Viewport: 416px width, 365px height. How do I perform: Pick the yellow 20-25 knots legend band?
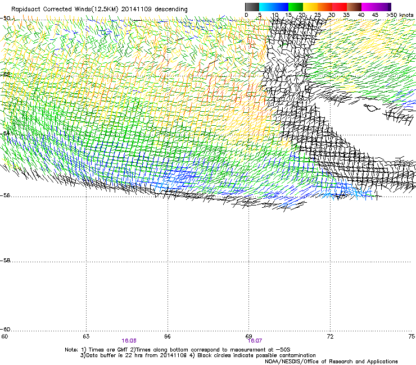pos(310,7)
